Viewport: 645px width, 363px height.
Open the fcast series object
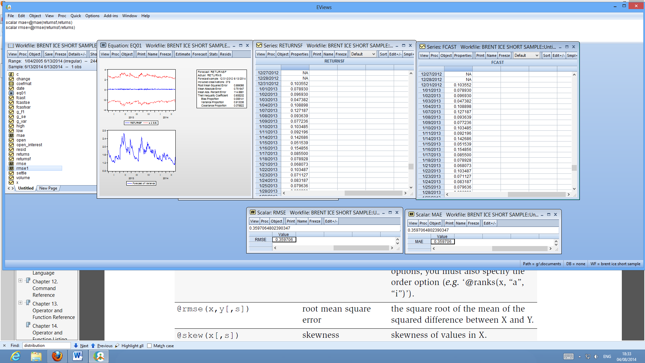(x=20, y=97)
